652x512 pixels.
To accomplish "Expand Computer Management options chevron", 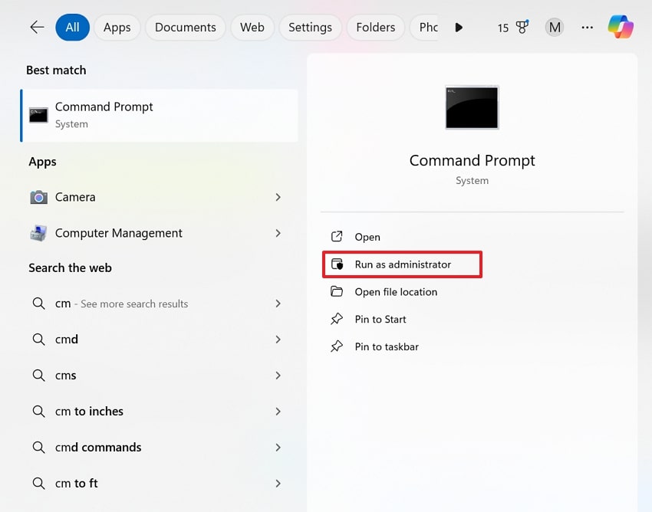I will [278, 233].
